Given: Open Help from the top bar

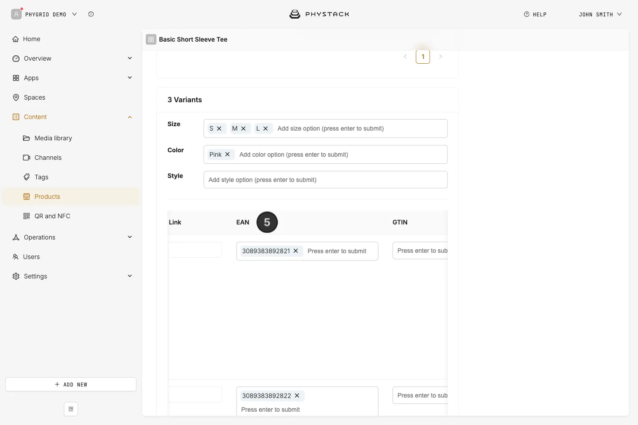Looking at the screenshot, I should [535, 15].
